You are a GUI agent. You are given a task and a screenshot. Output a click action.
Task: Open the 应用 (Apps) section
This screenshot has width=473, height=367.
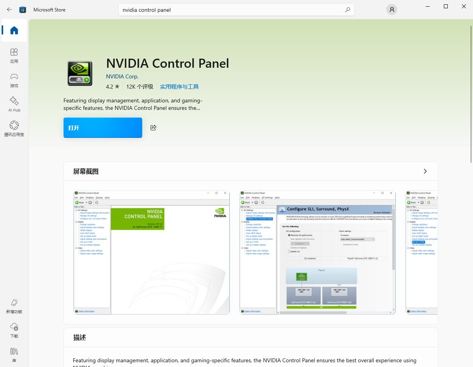point(14,56)
